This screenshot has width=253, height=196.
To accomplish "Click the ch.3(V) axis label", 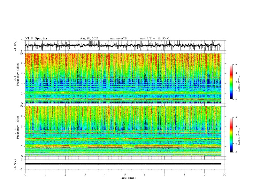I will 15,164.
